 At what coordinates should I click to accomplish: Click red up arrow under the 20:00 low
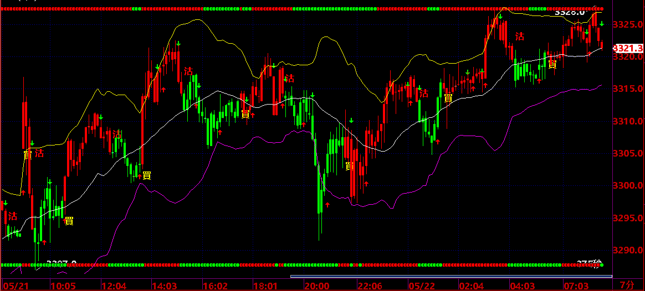click(327, 204)
